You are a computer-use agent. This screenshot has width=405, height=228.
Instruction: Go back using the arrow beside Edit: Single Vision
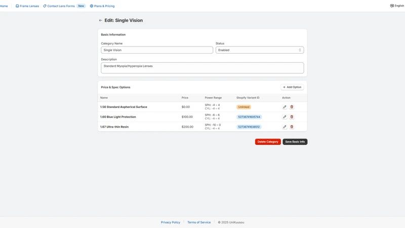(x=100, y=20)
